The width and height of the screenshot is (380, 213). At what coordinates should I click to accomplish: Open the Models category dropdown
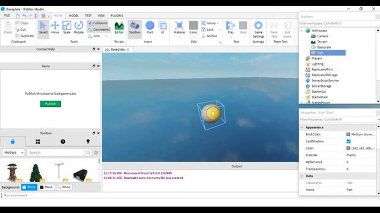(14, 153)
